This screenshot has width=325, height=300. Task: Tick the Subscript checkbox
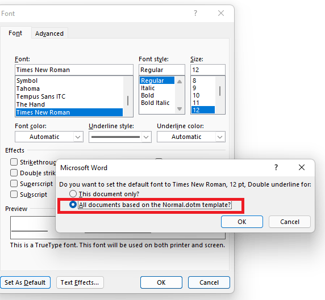pos(14,195)
